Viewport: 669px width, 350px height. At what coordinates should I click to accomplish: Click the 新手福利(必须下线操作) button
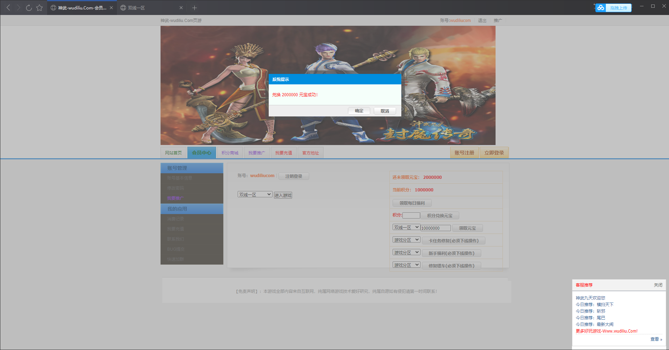pos(452,253)
